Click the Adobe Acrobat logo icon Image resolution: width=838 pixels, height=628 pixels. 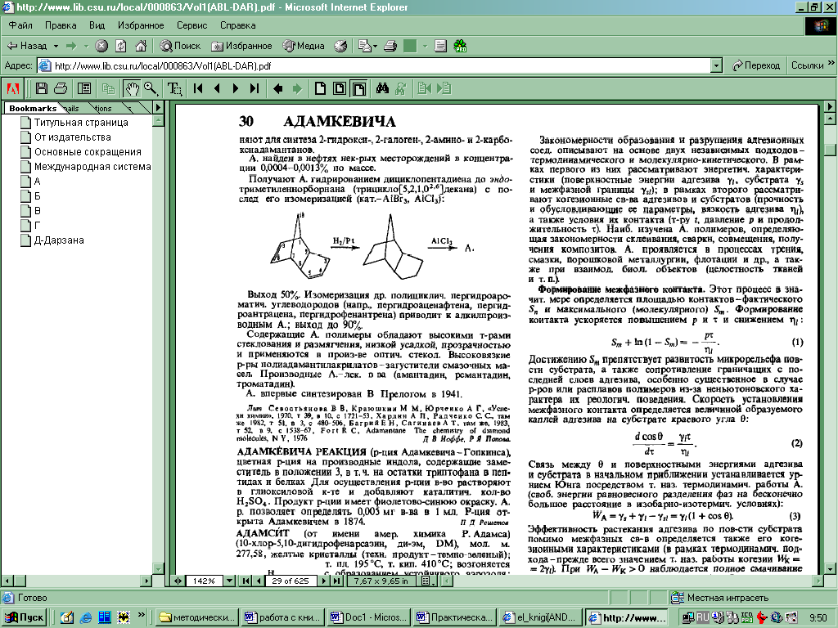[x=13, y=88]
